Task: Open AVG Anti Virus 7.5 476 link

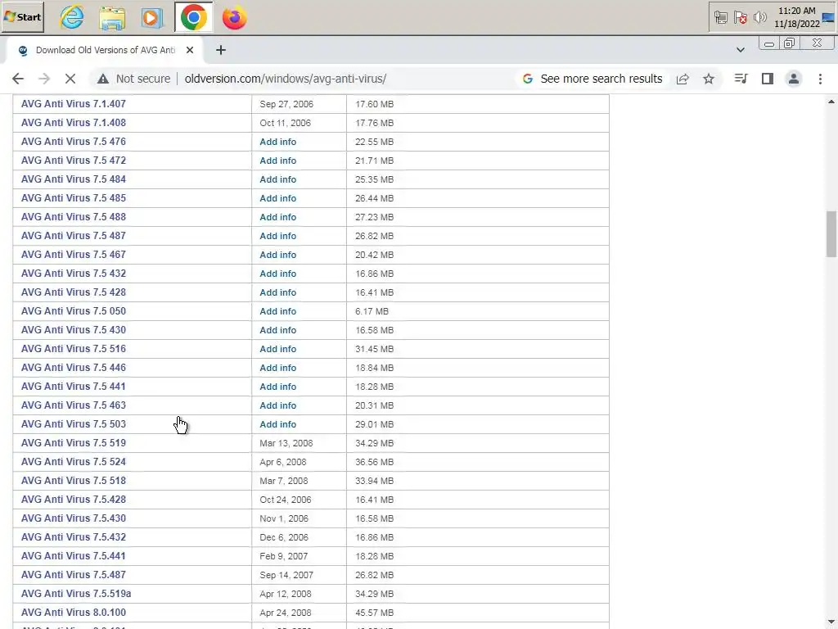Action: click(x=73, y=141)
